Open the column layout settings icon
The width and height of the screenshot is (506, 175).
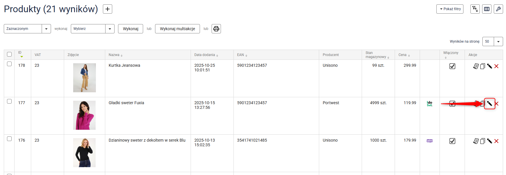(x=487, y=9)
